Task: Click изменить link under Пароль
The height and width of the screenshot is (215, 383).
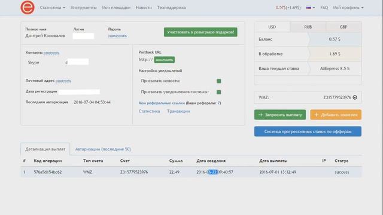Action: (117, 36)
